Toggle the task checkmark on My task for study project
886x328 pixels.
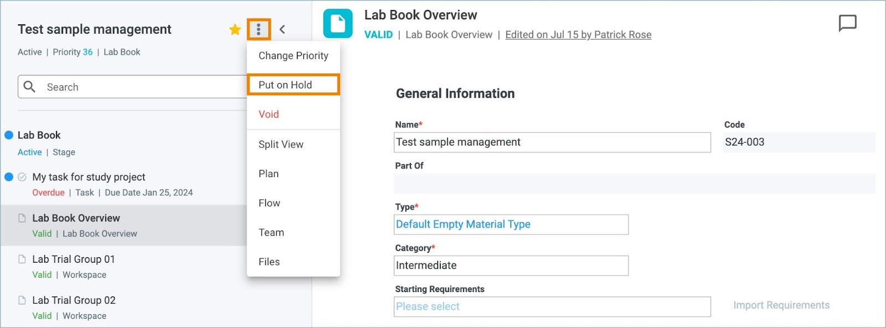point(22,177)
